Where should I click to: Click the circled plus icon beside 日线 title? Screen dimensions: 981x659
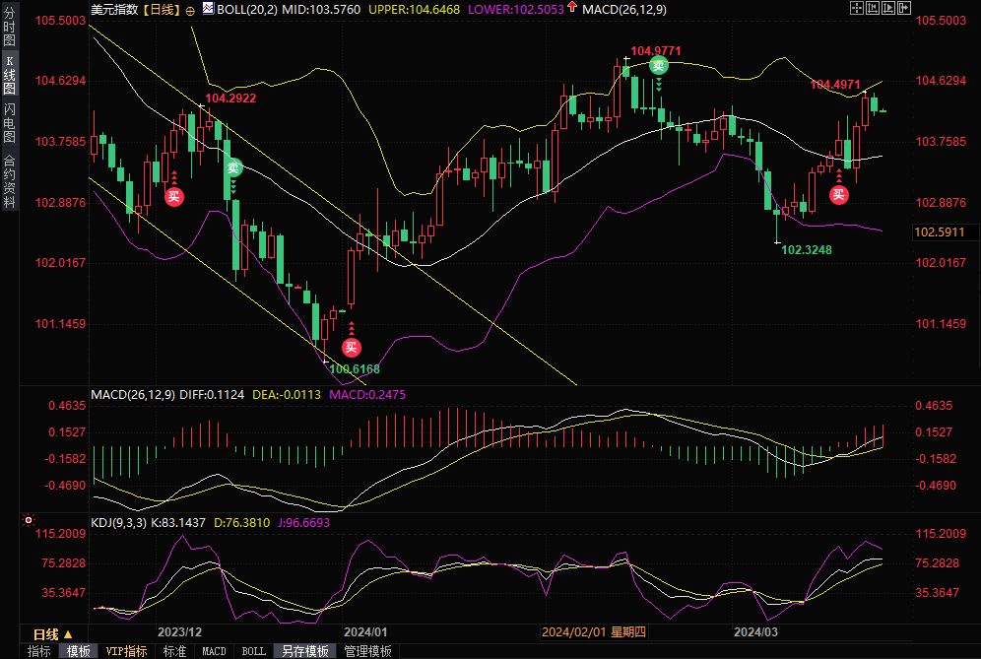pyautogui.click(x=190, y=10)
